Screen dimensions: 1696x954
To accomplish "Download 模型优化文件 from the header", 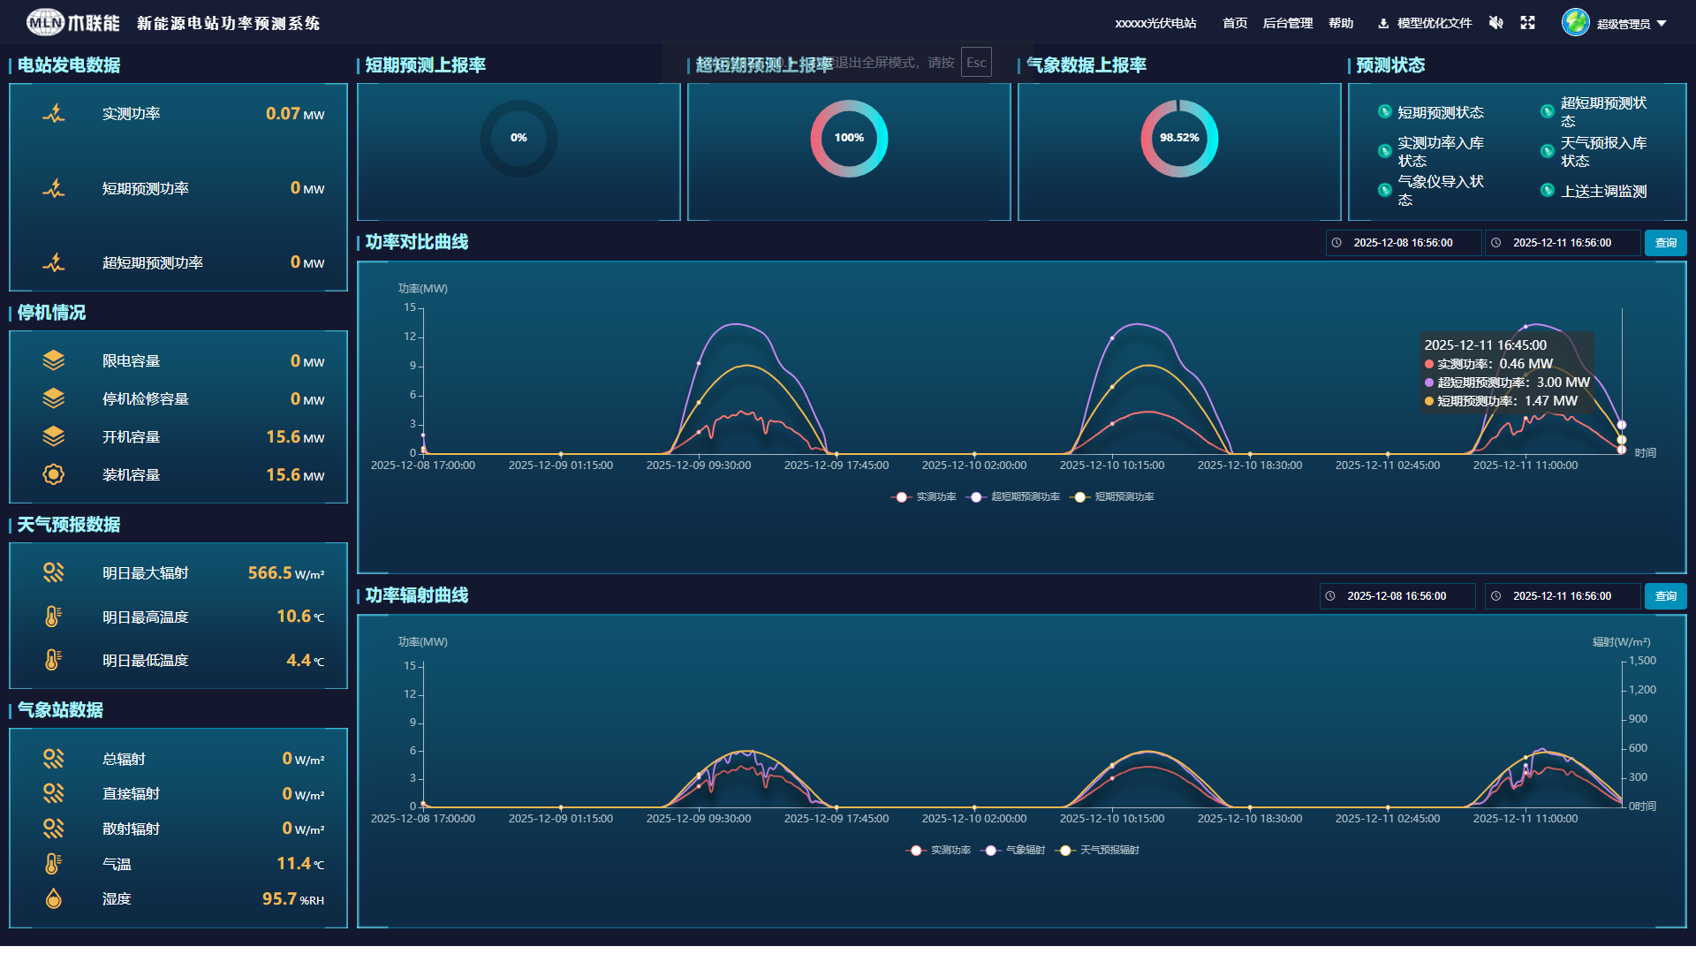I will click(1425, 24).
